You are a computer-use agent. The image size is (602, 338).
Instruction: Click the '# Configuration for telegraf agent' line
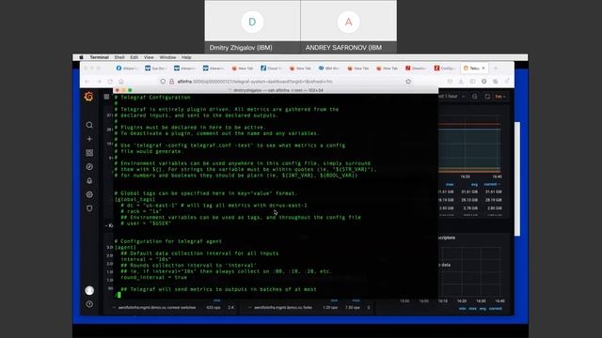[168, 241]
